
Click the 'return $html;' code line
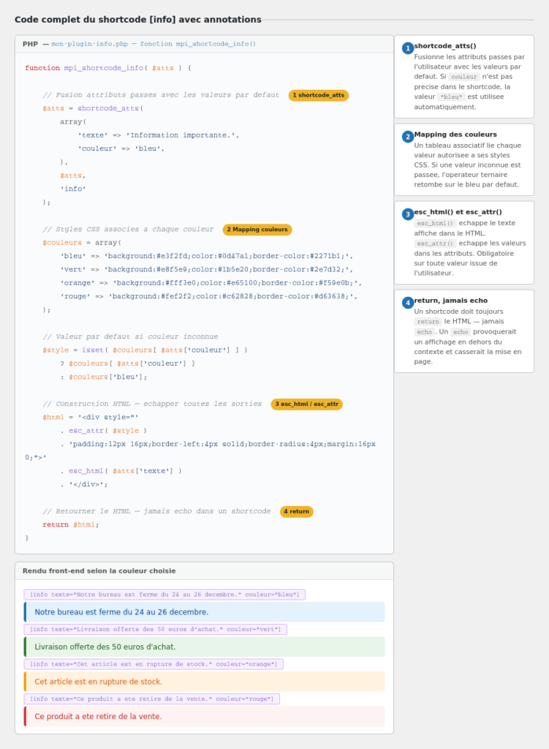point(71,524)
